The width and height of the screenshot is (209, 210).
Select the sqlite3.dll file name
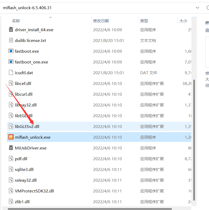coord(24,169)
